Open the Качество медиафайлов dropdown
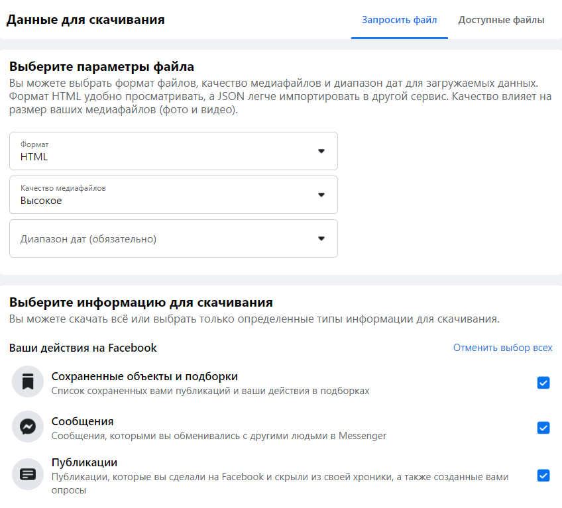 point(173,195)
